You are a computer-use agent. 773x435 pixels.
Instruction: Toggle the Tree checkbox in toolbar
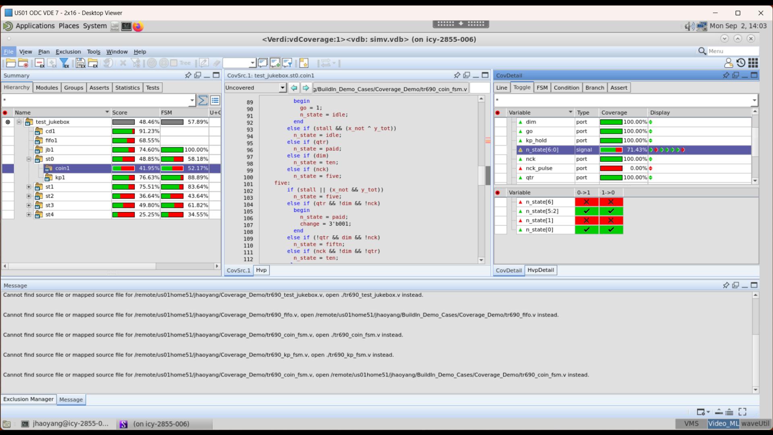pos(174,63)
